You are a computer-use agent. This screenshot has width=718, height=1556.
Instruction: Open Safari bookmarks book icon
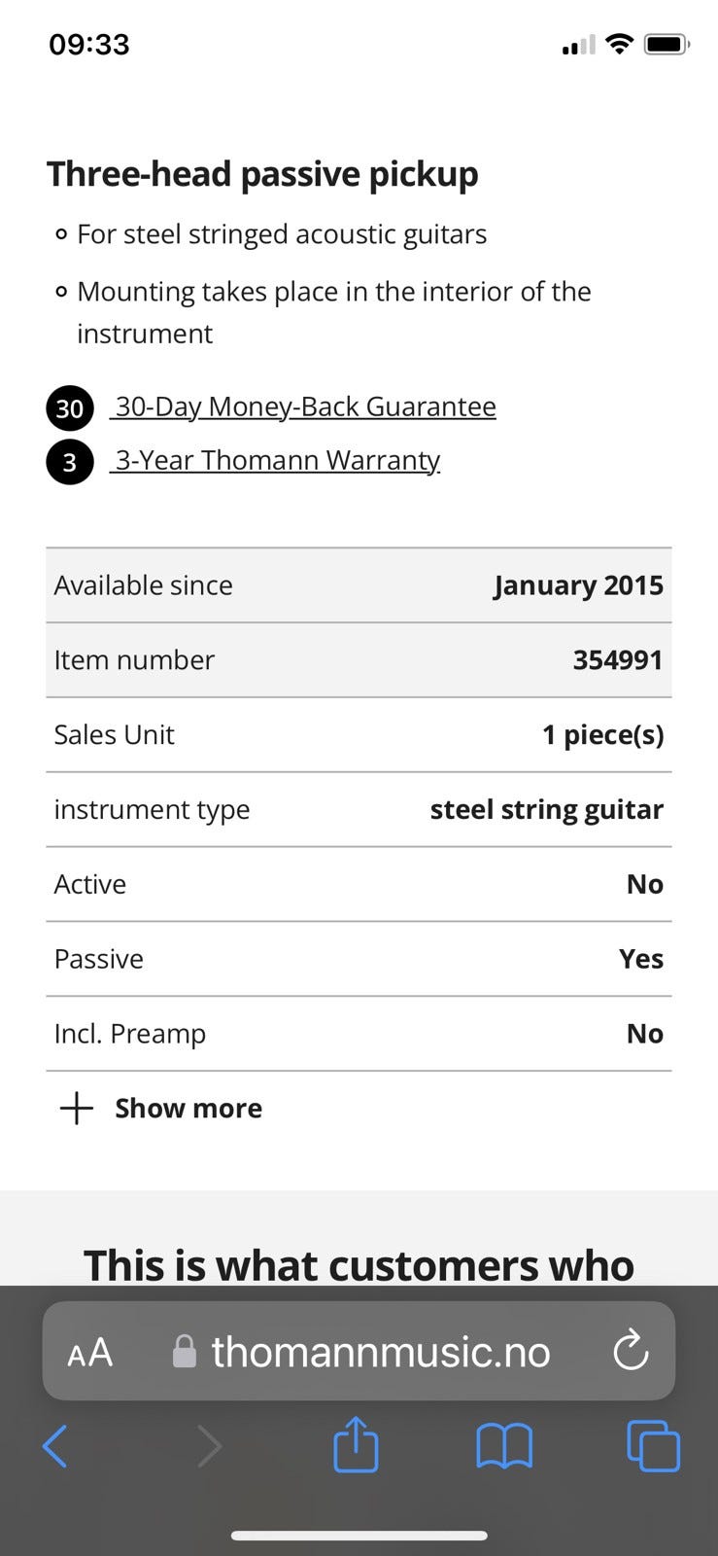tap(504, 1446)
